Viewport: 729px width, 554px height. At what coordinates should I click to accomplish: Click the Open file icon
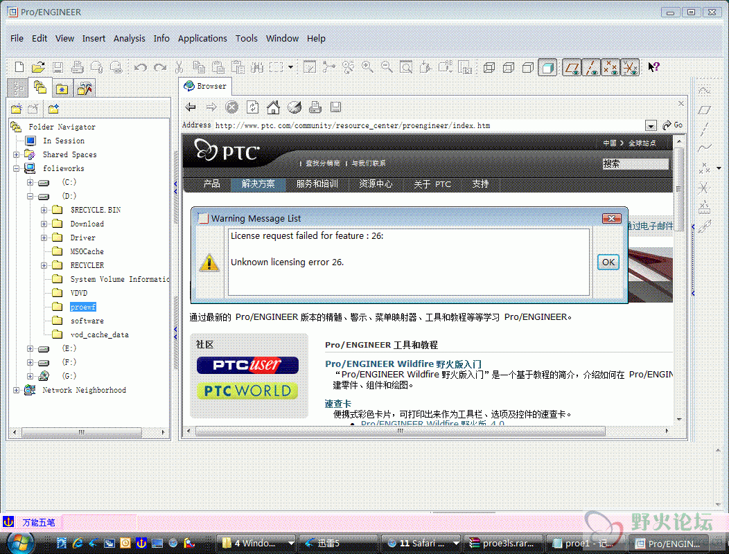38,67
